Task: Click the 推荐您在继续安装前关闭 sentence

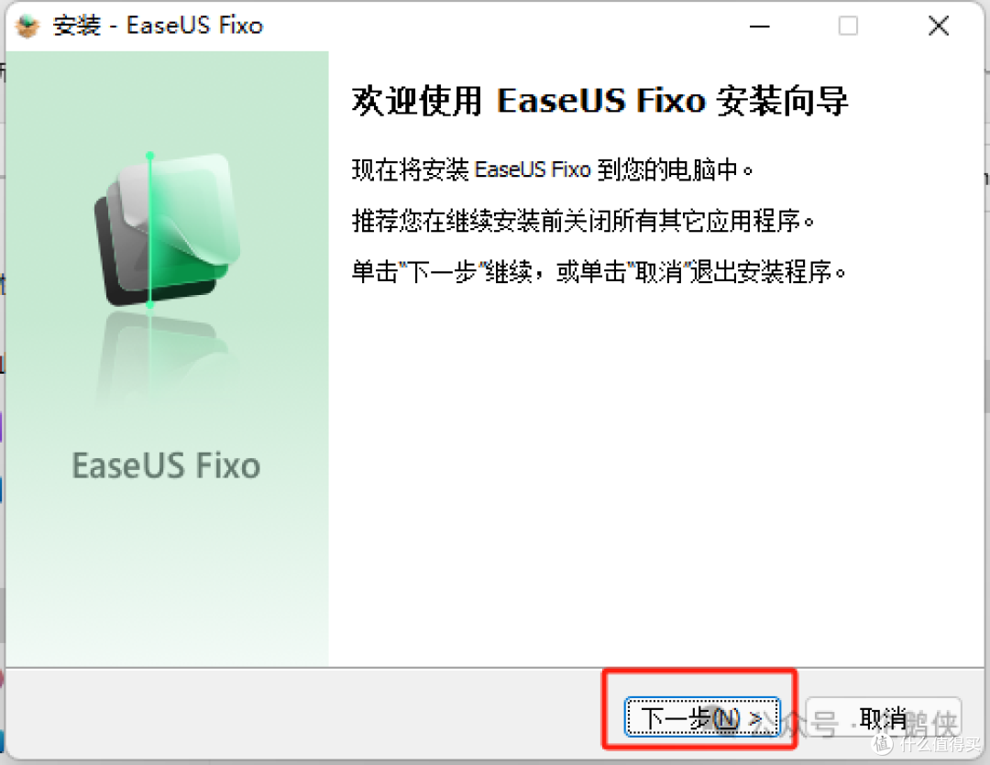Action: 583,221
